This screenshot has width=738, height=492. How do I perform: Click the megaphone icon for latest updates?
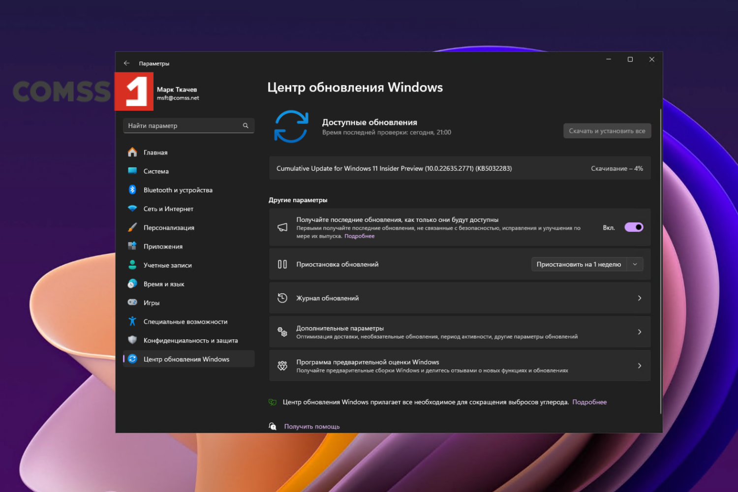tap(282, 227)
